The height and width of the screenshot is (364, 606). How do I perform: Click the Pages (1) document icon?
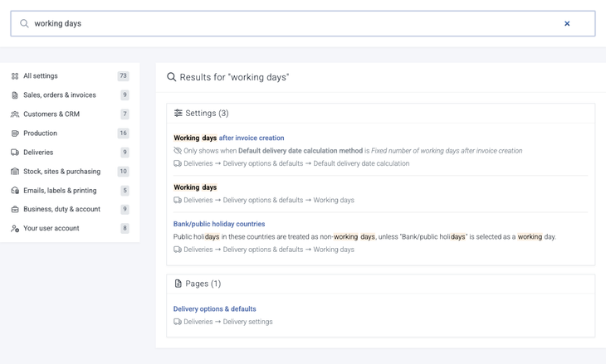[178, 284]
